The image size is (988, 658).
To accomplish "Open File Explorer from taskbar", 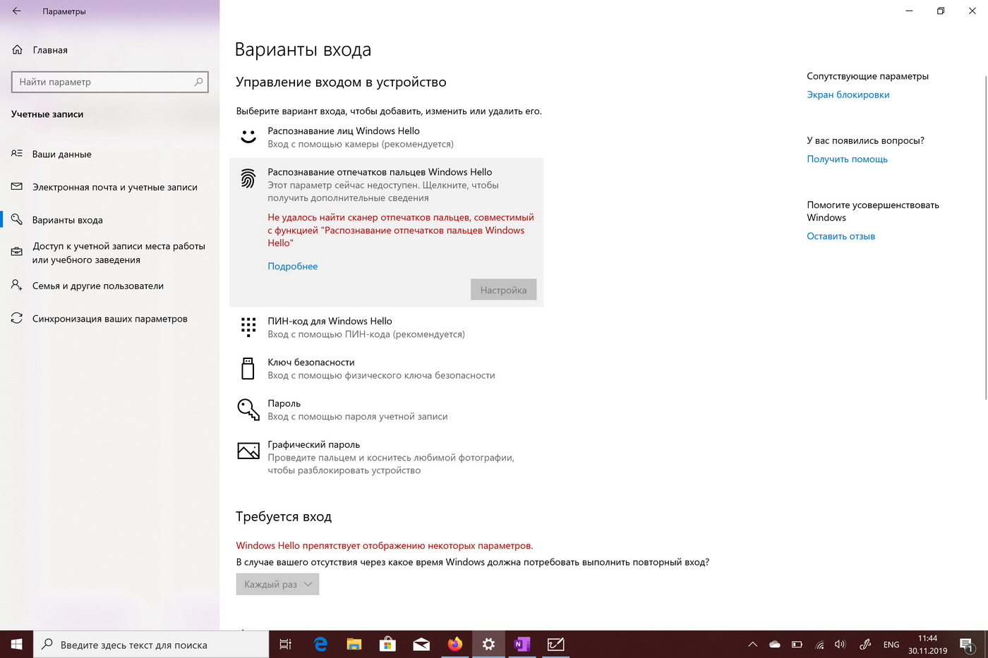I will pos(354,644).
